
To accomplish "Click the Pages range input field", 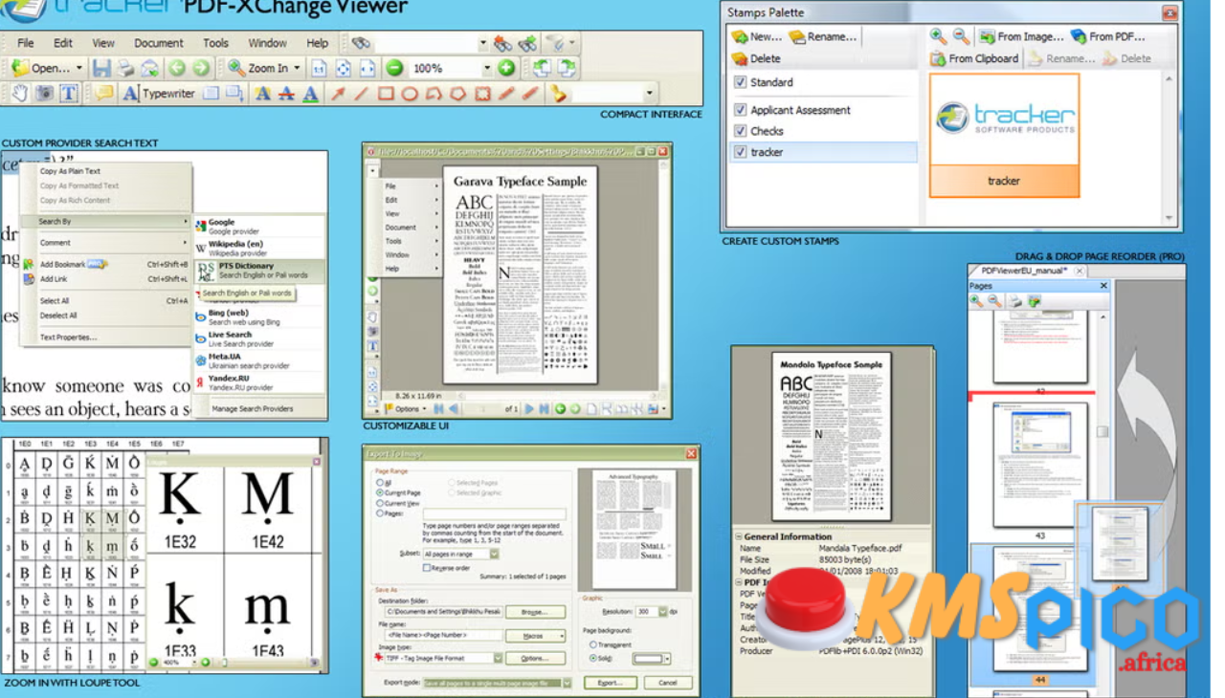I will point(494,513).
